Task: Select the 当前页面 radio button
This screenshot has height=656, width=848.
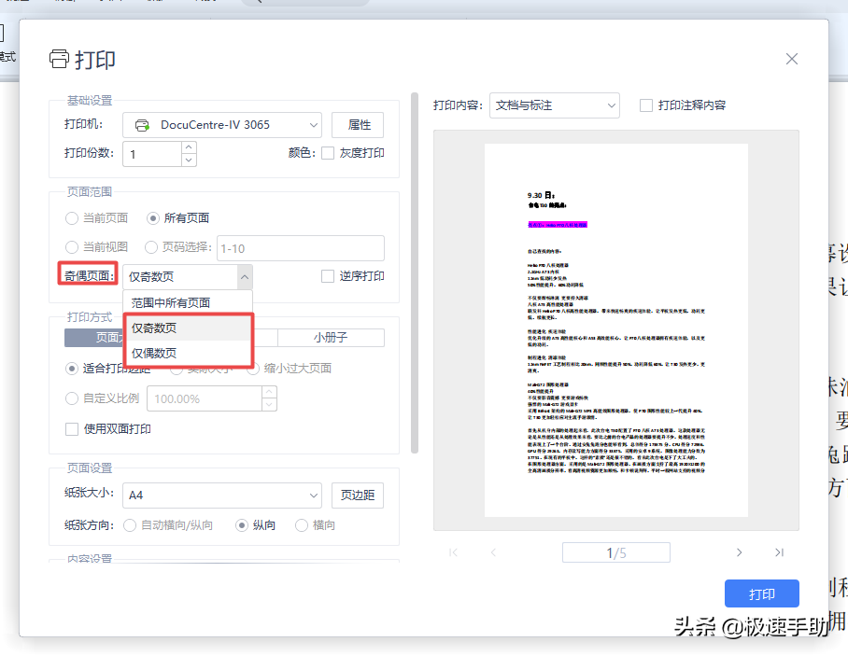Action: [71, 218]
